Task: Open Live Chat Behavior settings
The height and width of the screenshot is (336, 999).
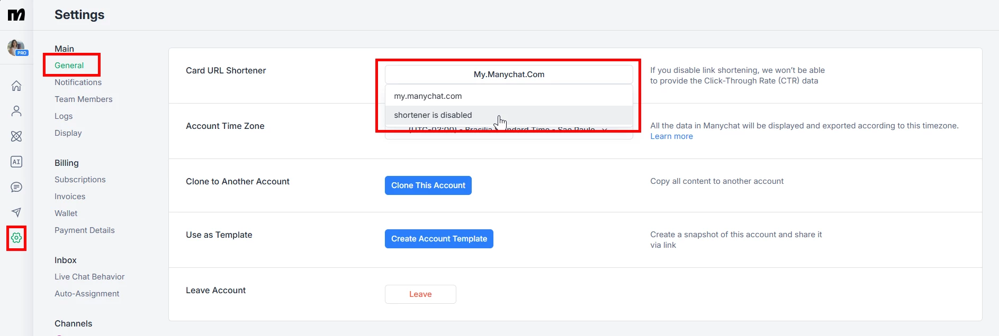Action: coord(89,277)
